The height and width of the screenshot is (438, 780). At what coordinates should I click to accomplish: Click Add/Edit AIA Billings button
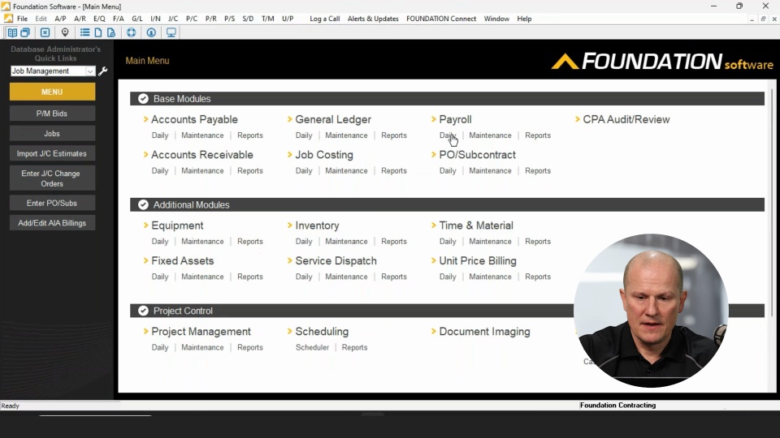pos(52,223)
